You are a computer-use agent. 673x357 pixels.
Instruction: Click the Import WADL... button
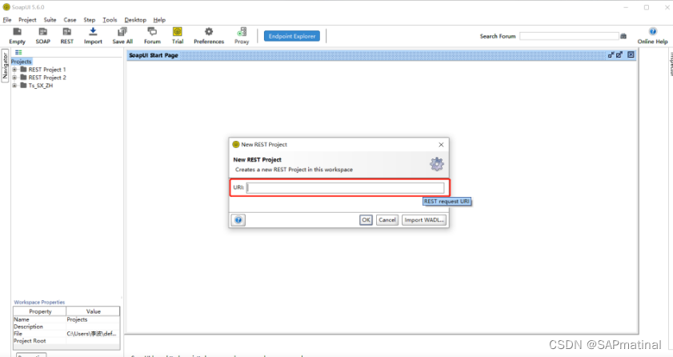424,219
